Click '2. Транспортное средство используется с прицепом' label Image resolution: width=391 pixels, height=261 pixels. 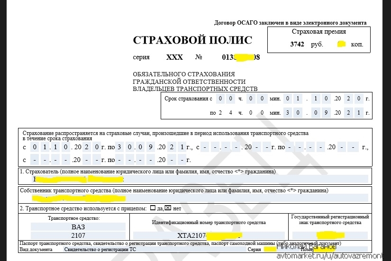pos(83,208)
